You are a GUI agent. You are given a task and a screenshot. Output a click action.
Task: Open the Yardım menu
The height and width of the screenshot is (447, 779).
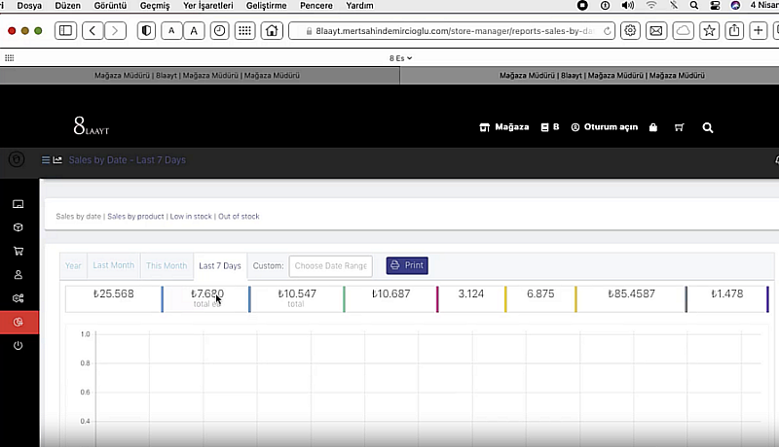(359, 6)
